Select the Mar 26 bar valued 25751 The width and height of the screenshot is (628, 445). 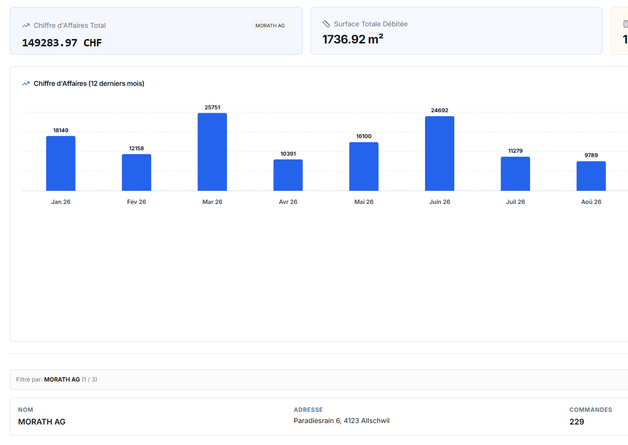212,152
